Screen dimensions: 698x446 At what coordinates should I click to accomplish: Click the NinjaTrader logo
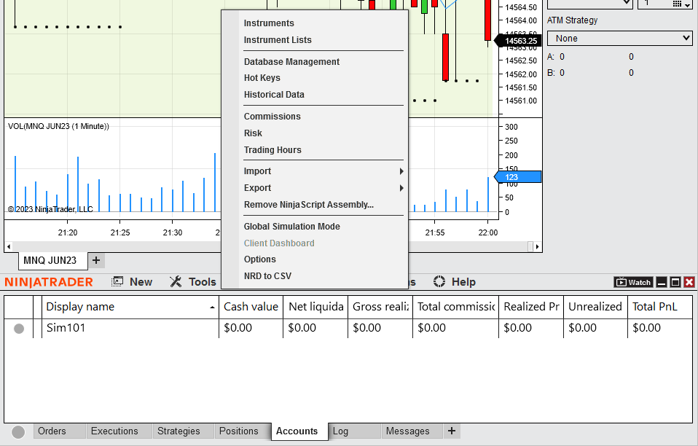point(49,282)
